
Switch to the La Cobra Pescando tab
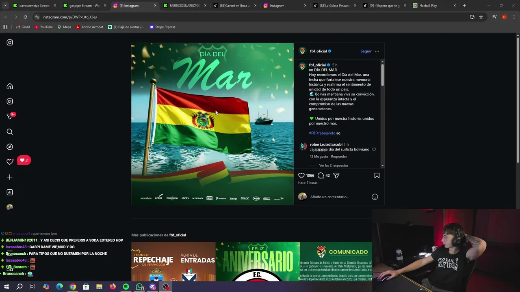pos(335,6)
